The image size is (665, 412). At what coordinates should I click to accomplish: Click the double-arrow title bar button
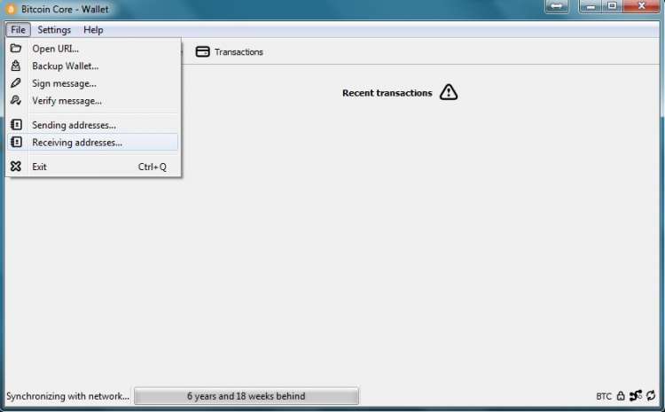(557, 6)
